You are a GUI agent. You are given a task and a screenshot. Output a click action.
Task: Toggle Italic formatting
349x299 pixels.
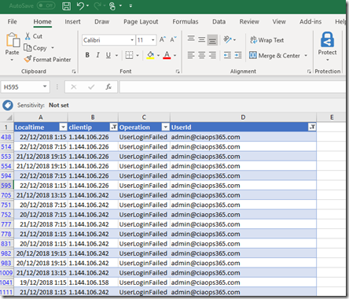point(97,55)
